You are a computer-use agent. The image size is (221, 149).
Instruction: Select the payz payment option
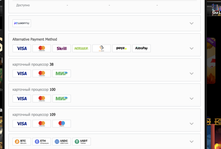pyautogui.click(x=121, y=48)
